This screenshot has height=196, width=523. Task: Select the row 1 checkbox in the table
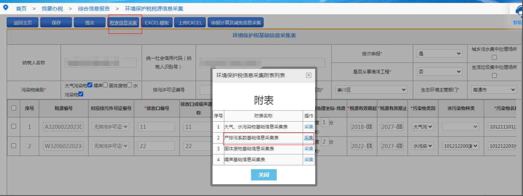pos(14,126)
